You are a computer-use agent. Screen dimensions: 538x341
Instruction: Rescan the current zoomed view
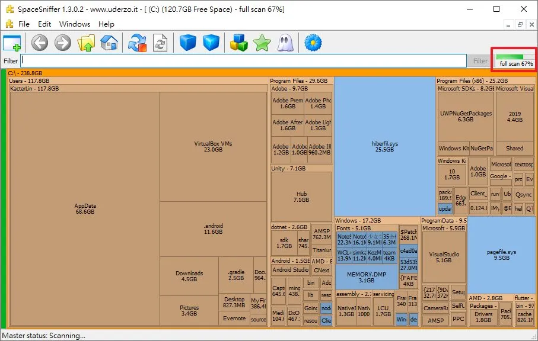(x=160, y=43)
